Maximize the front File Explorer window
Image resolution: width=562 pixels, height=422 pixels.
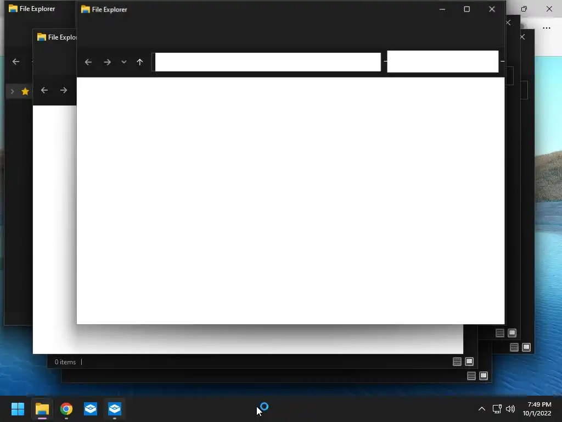point(467,9)
